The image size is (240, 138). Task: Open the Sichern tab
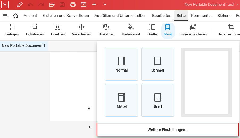224,16
